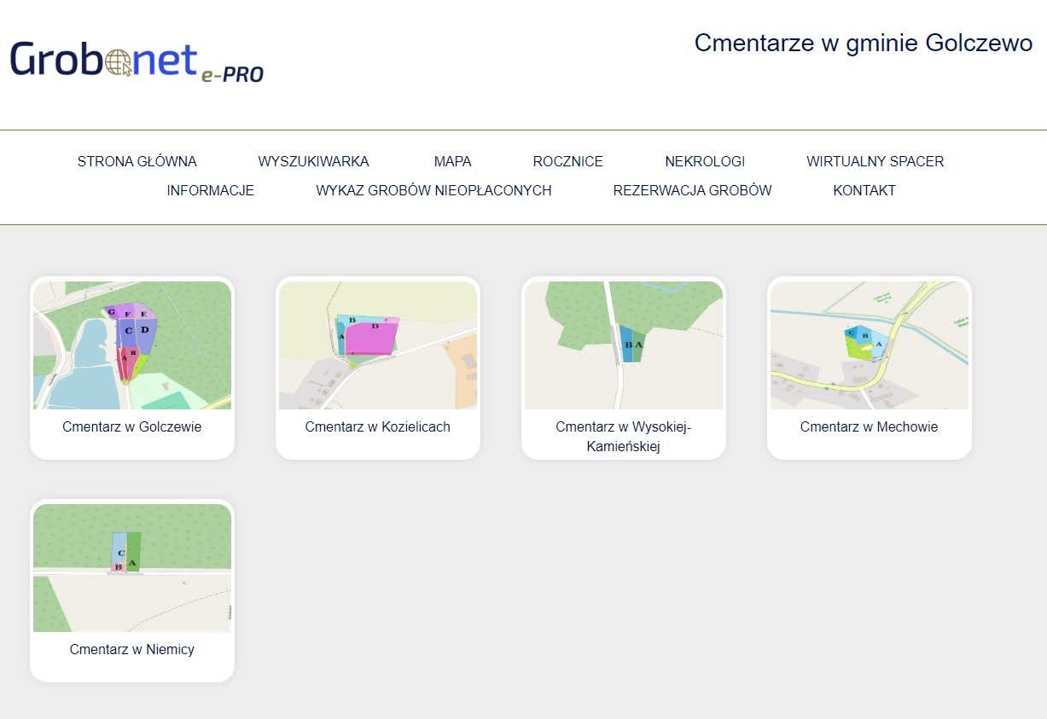Viewport: 1047px width, 719px height.
Task: Go to the Mapa menu item
Action: (452, 161)
